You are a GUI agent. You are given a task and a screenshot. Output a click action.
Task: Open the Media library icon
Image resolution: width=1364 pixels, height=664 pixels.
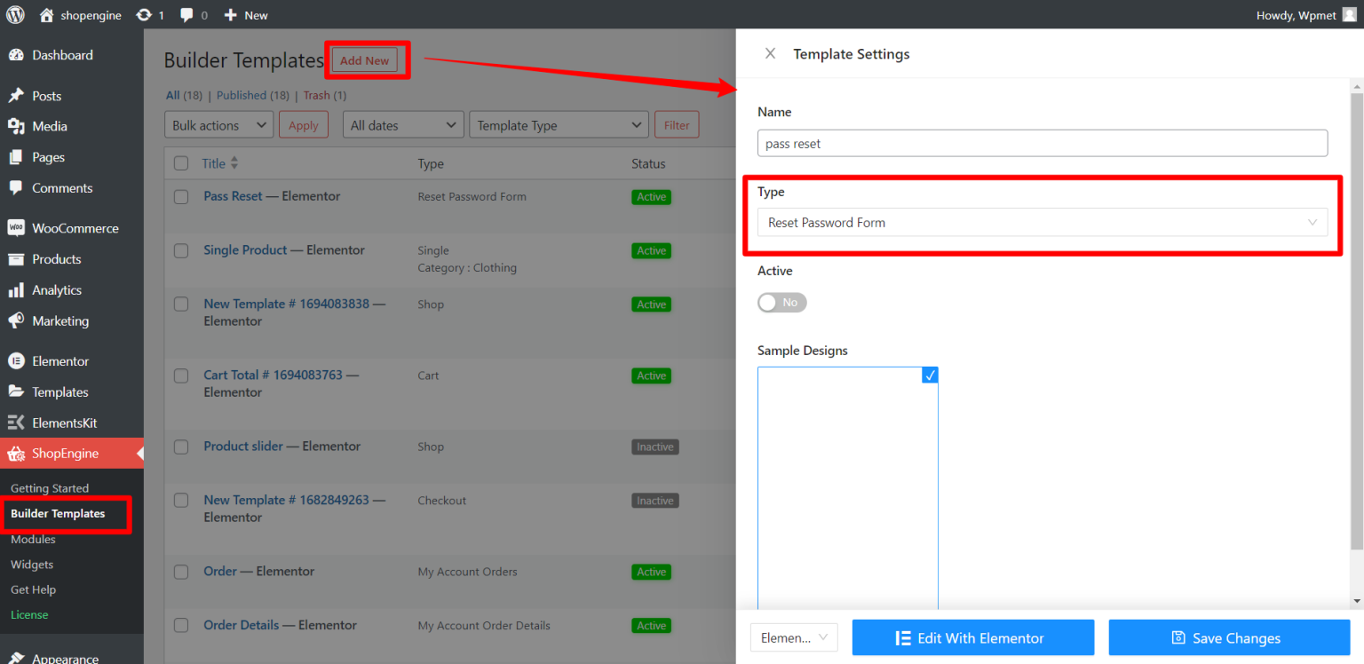[15, 126]
